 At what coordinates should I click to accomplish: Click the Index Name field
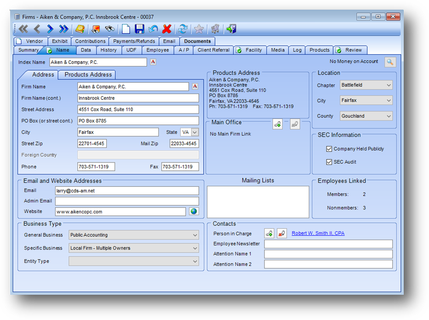(x=98, y=62)
